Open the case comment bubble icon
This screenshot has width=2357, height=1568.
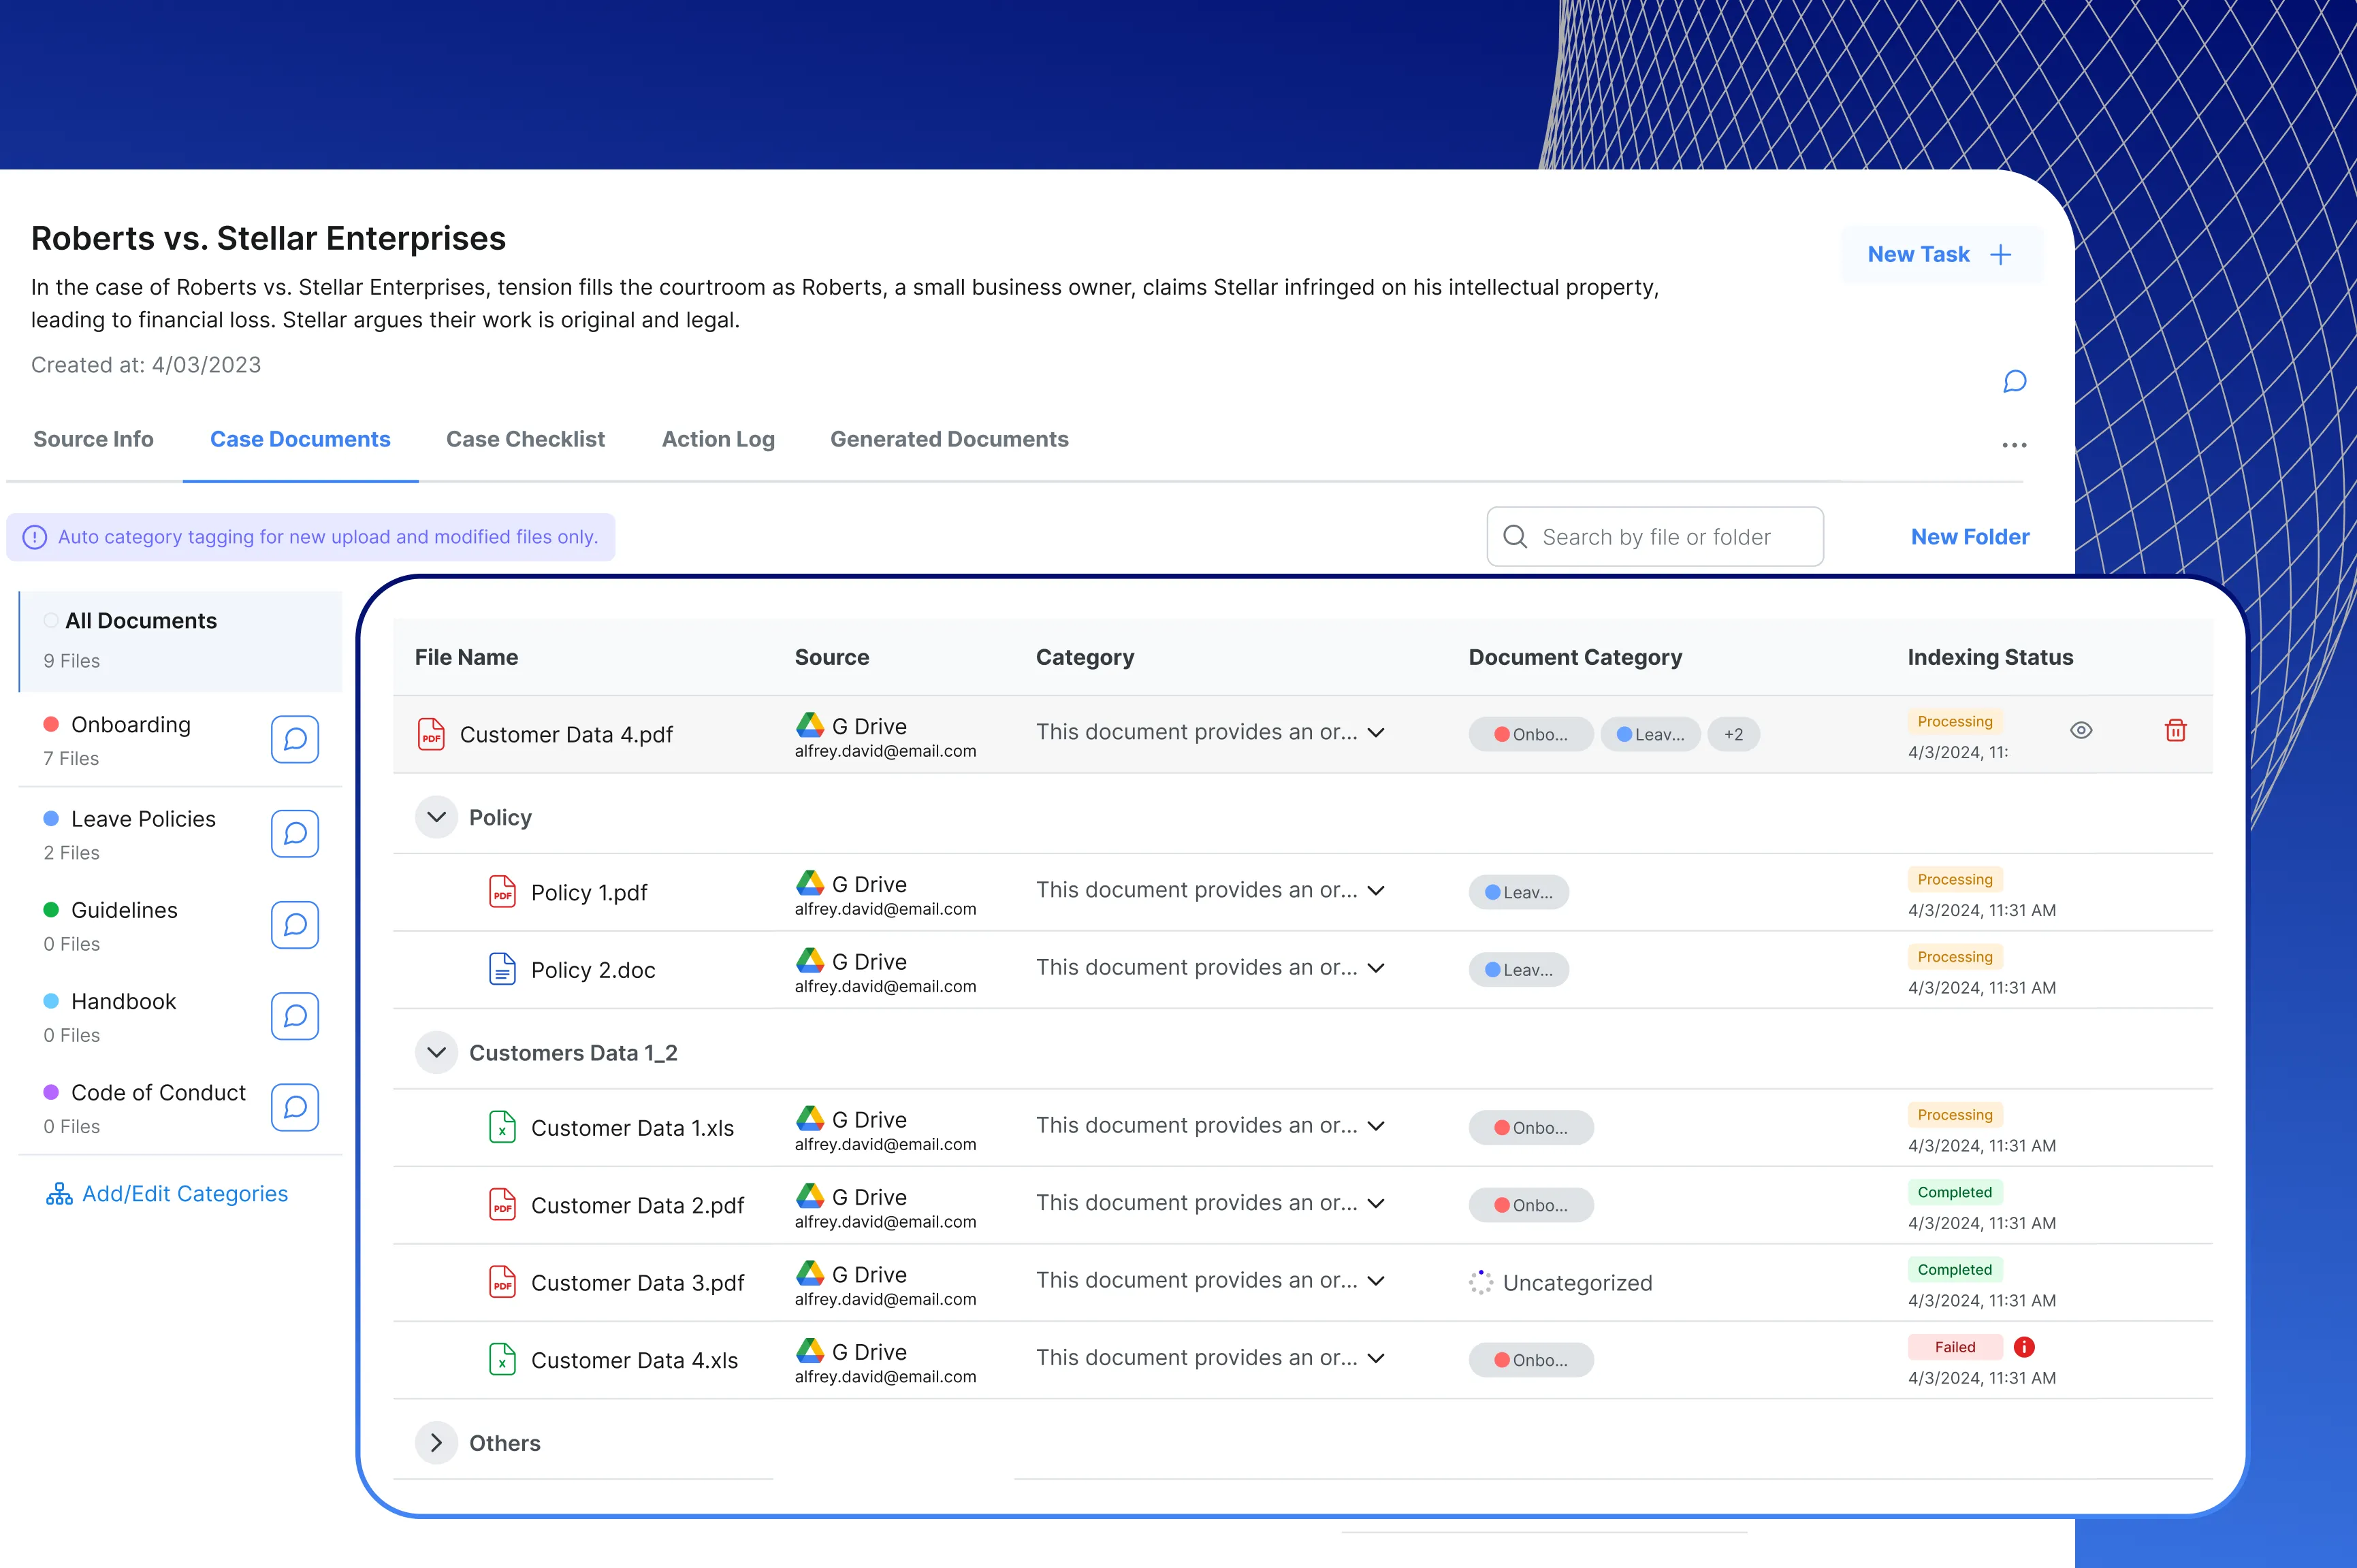pos(2014,381)
